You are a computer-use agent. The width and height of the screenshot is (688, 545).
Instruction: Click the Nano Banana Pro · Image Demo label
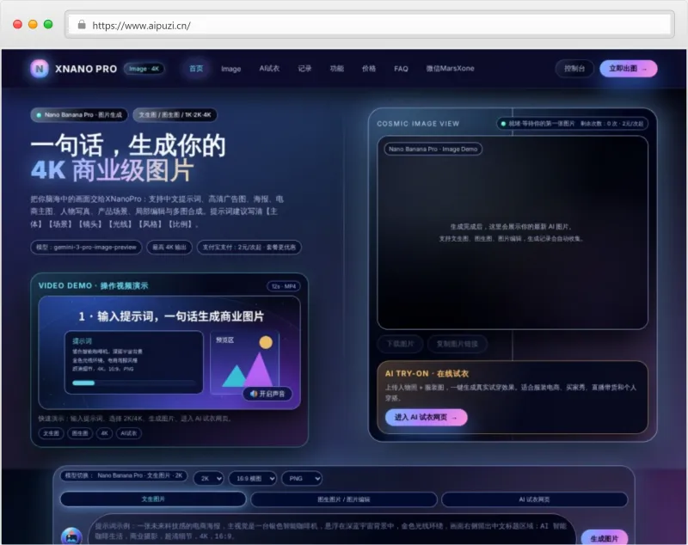coord(433,149)
